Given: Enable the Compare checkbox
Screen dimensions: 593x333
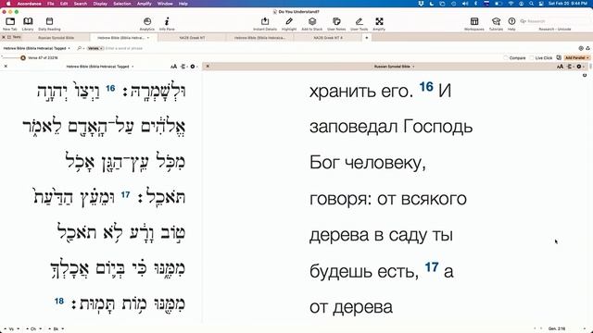Looking at the screenshot, I should pyautogui.click(x=506, y=57).
